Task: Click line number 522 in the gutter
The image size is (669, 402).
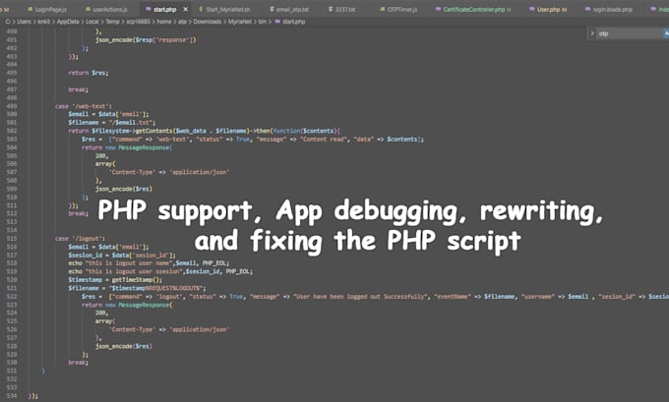Action: 12,296
